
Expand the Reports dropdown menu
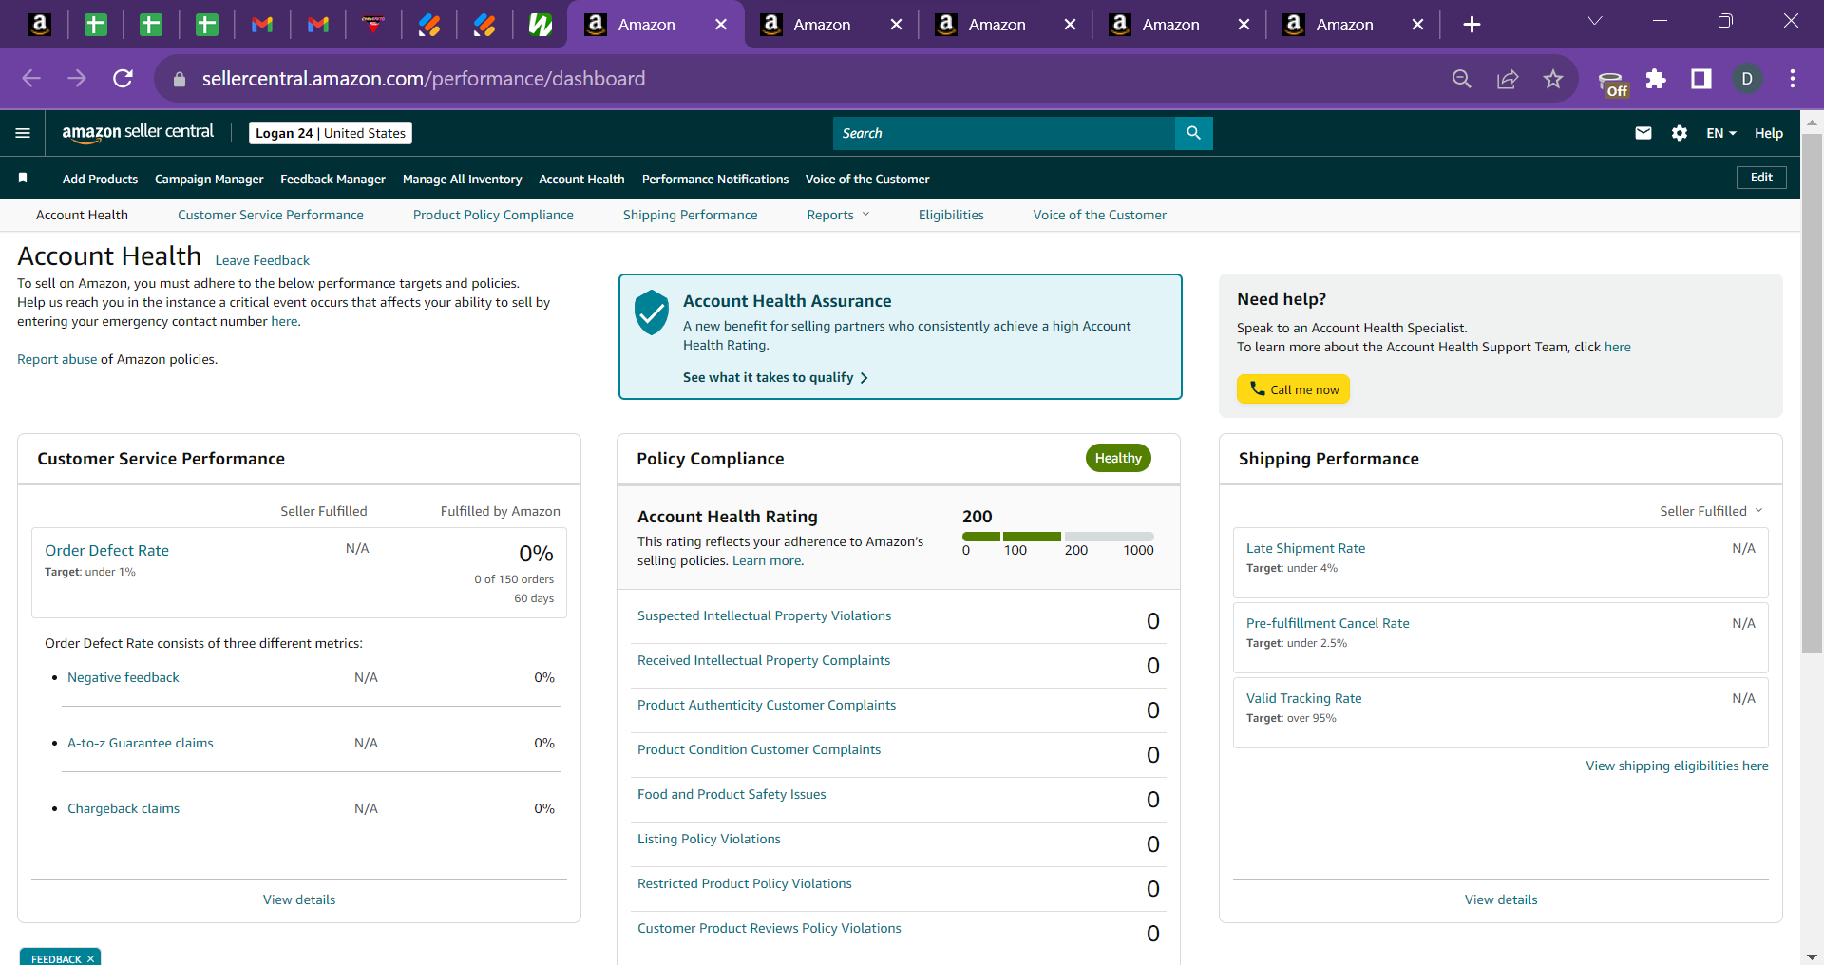pyautogui.click(x=838, y=215)
